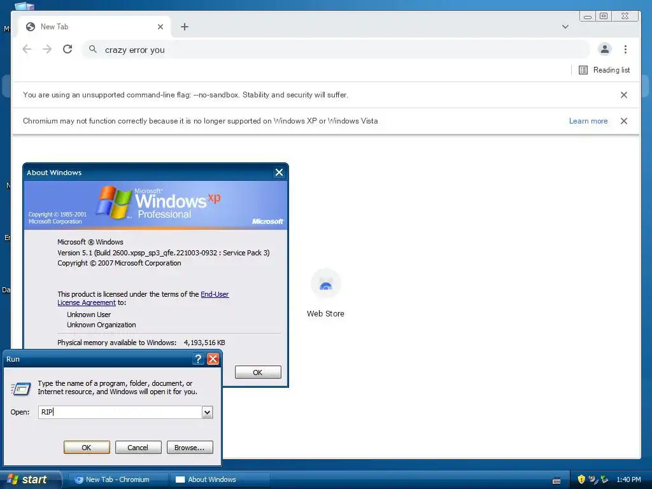Select the New Tab browser tab
Screen dimensions: 652x489
point(94,27)
